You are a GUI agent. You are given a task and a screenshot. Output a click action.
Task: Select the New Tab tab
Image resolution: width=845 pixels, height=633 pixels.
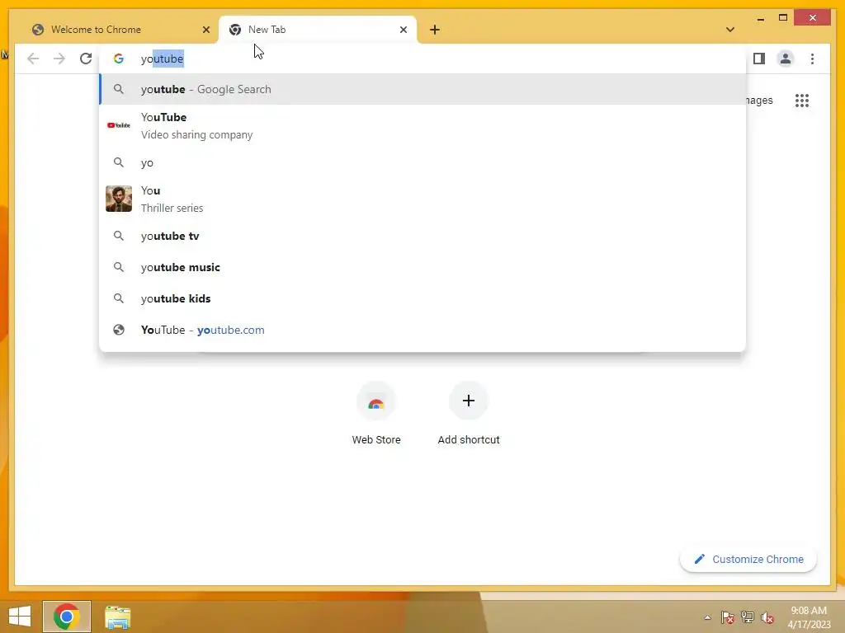(x=318, y=30)
